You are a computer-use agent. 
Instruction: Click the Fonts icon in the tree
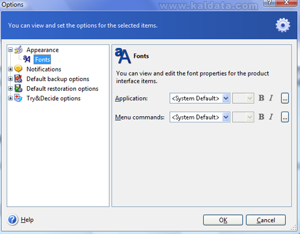(x=27, y=59)
